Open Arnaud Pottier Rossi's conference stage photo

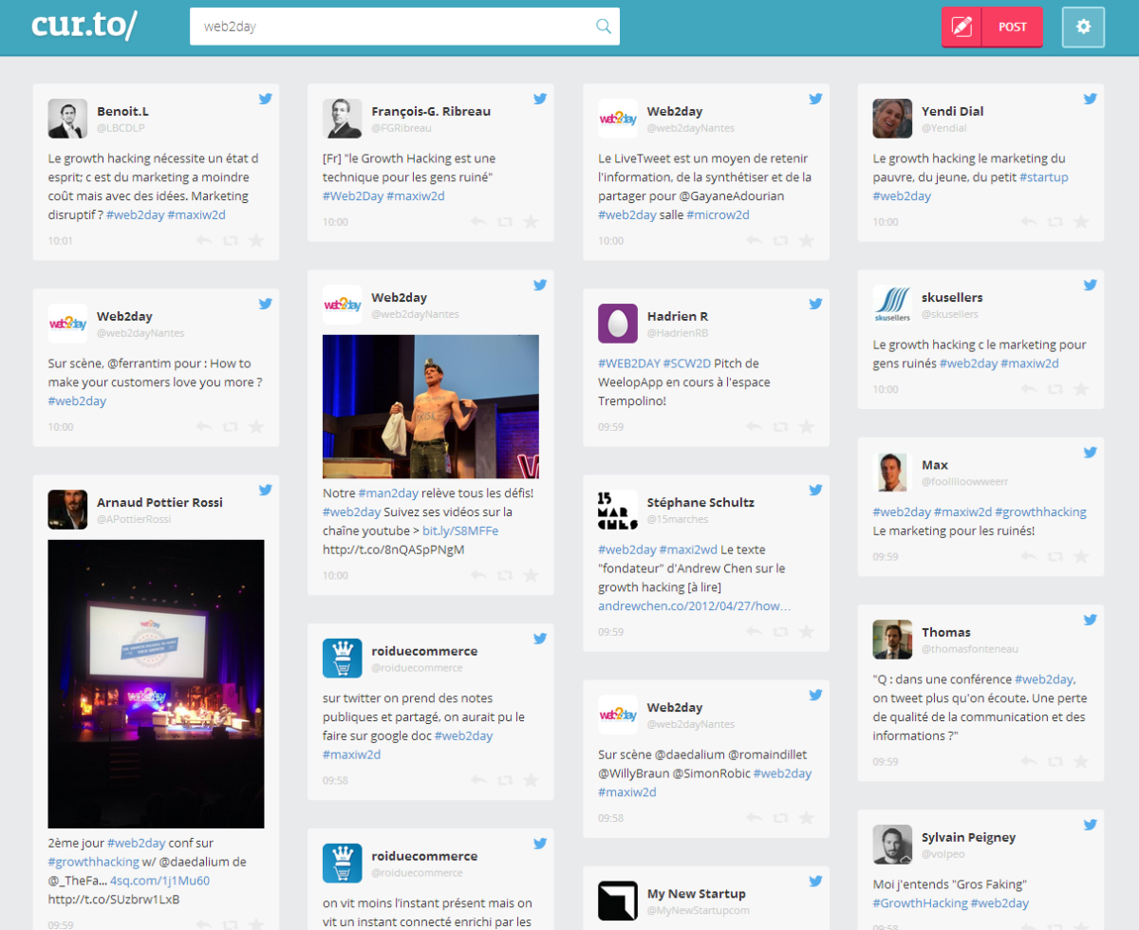[156, 683]
